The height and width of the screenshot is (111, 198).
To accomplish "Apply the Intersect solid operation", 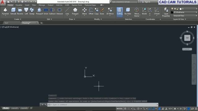I will (59, 11).
